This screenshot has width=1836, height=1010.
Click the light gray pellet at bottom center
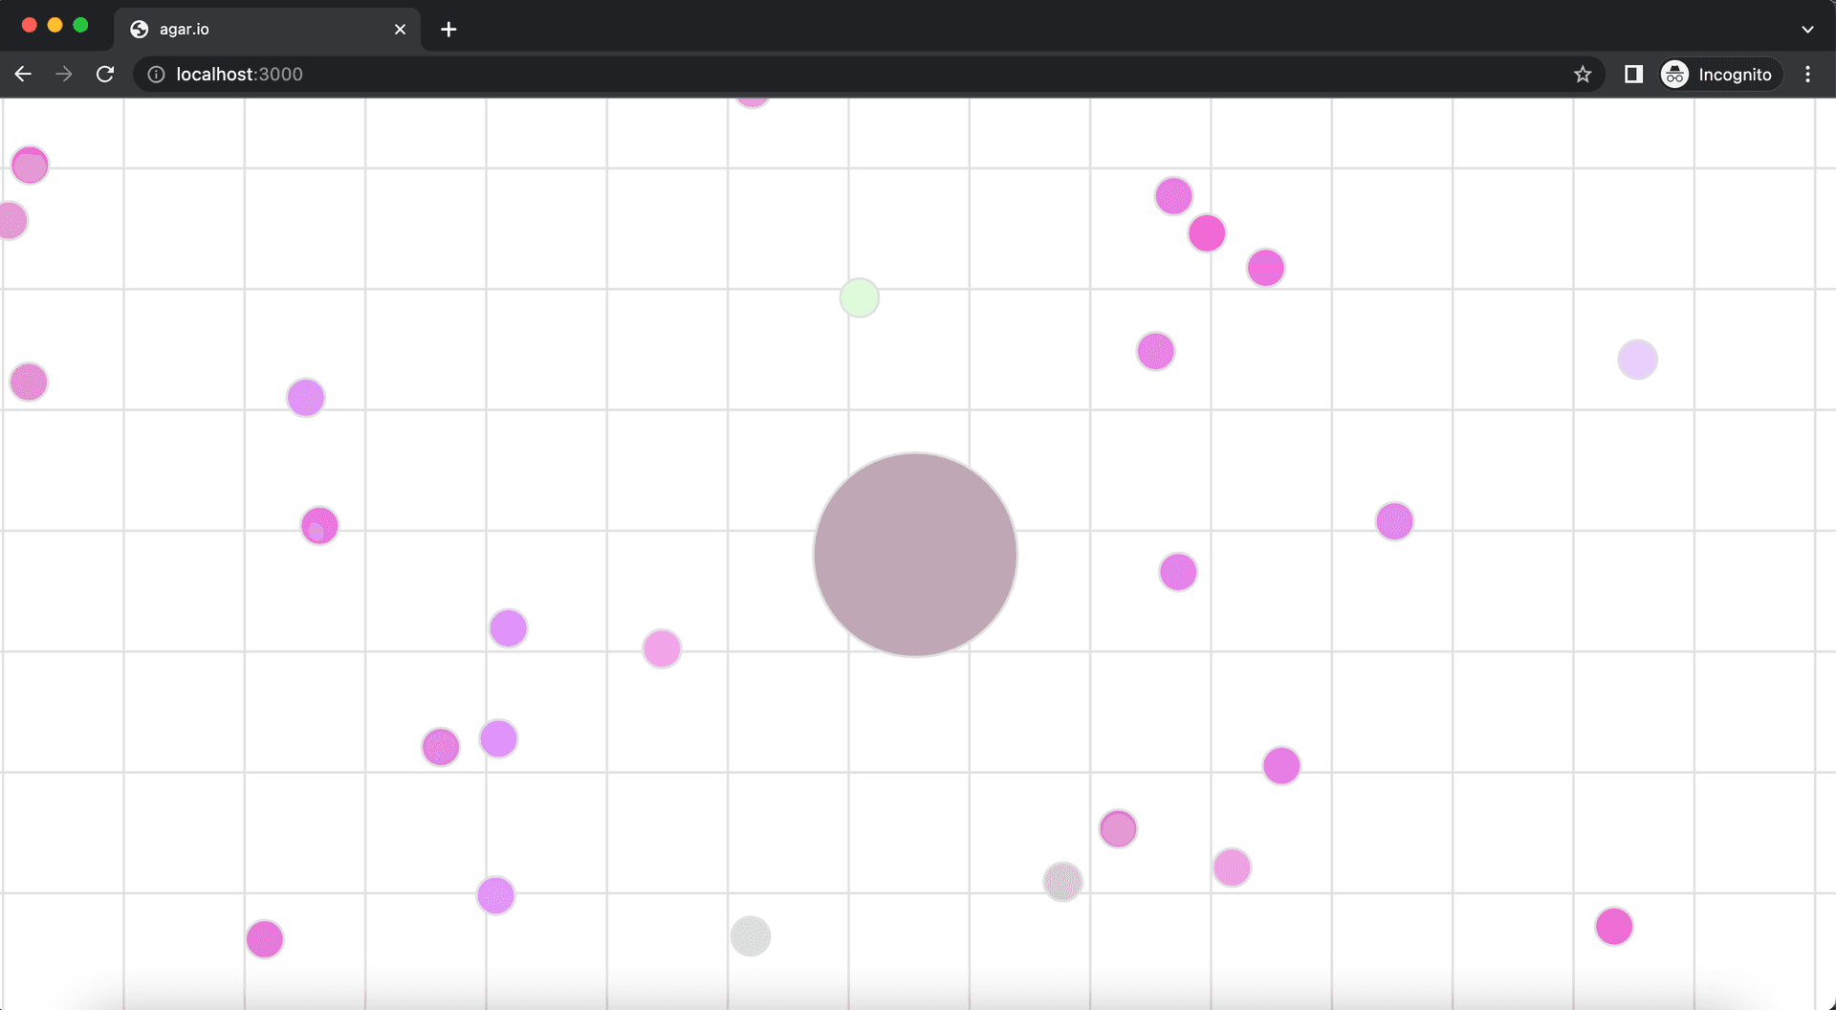(751, 935)
